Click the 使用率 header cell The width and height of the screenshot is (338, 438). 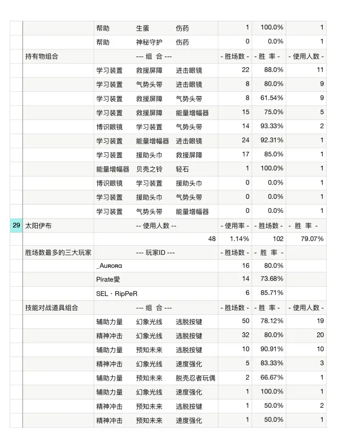(x=235, y=225)
